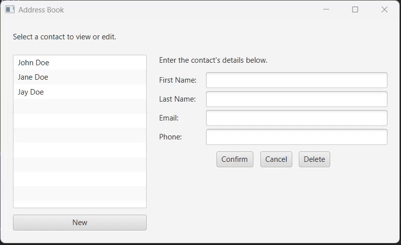Focus the Phone text field

(x=297, y=137)
